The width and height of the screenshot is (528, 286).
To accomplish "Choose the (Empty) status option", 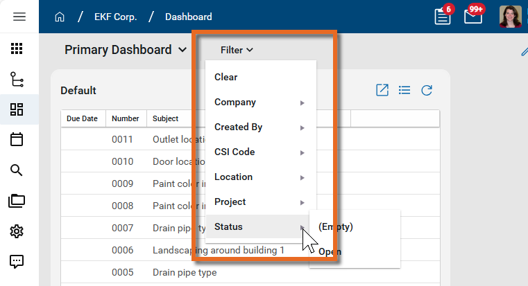I will 336,226.
